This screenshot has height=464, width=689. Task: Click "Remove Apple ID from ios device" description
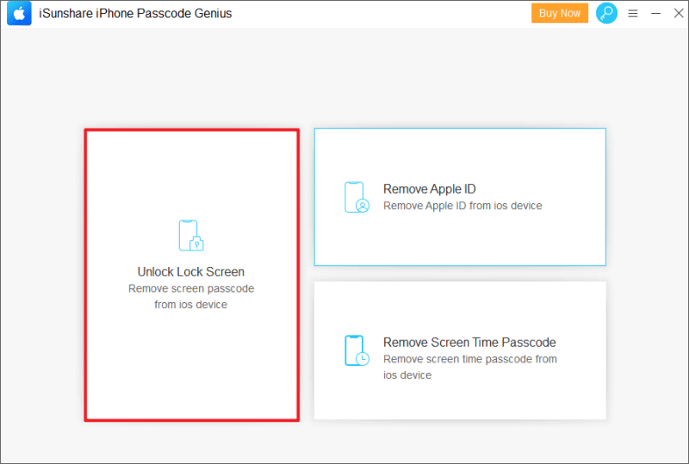pos(462,206)
